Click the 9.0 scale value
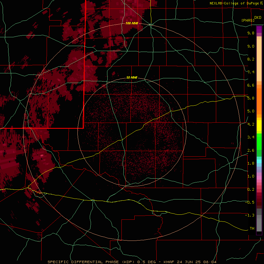 coord(251,46)
